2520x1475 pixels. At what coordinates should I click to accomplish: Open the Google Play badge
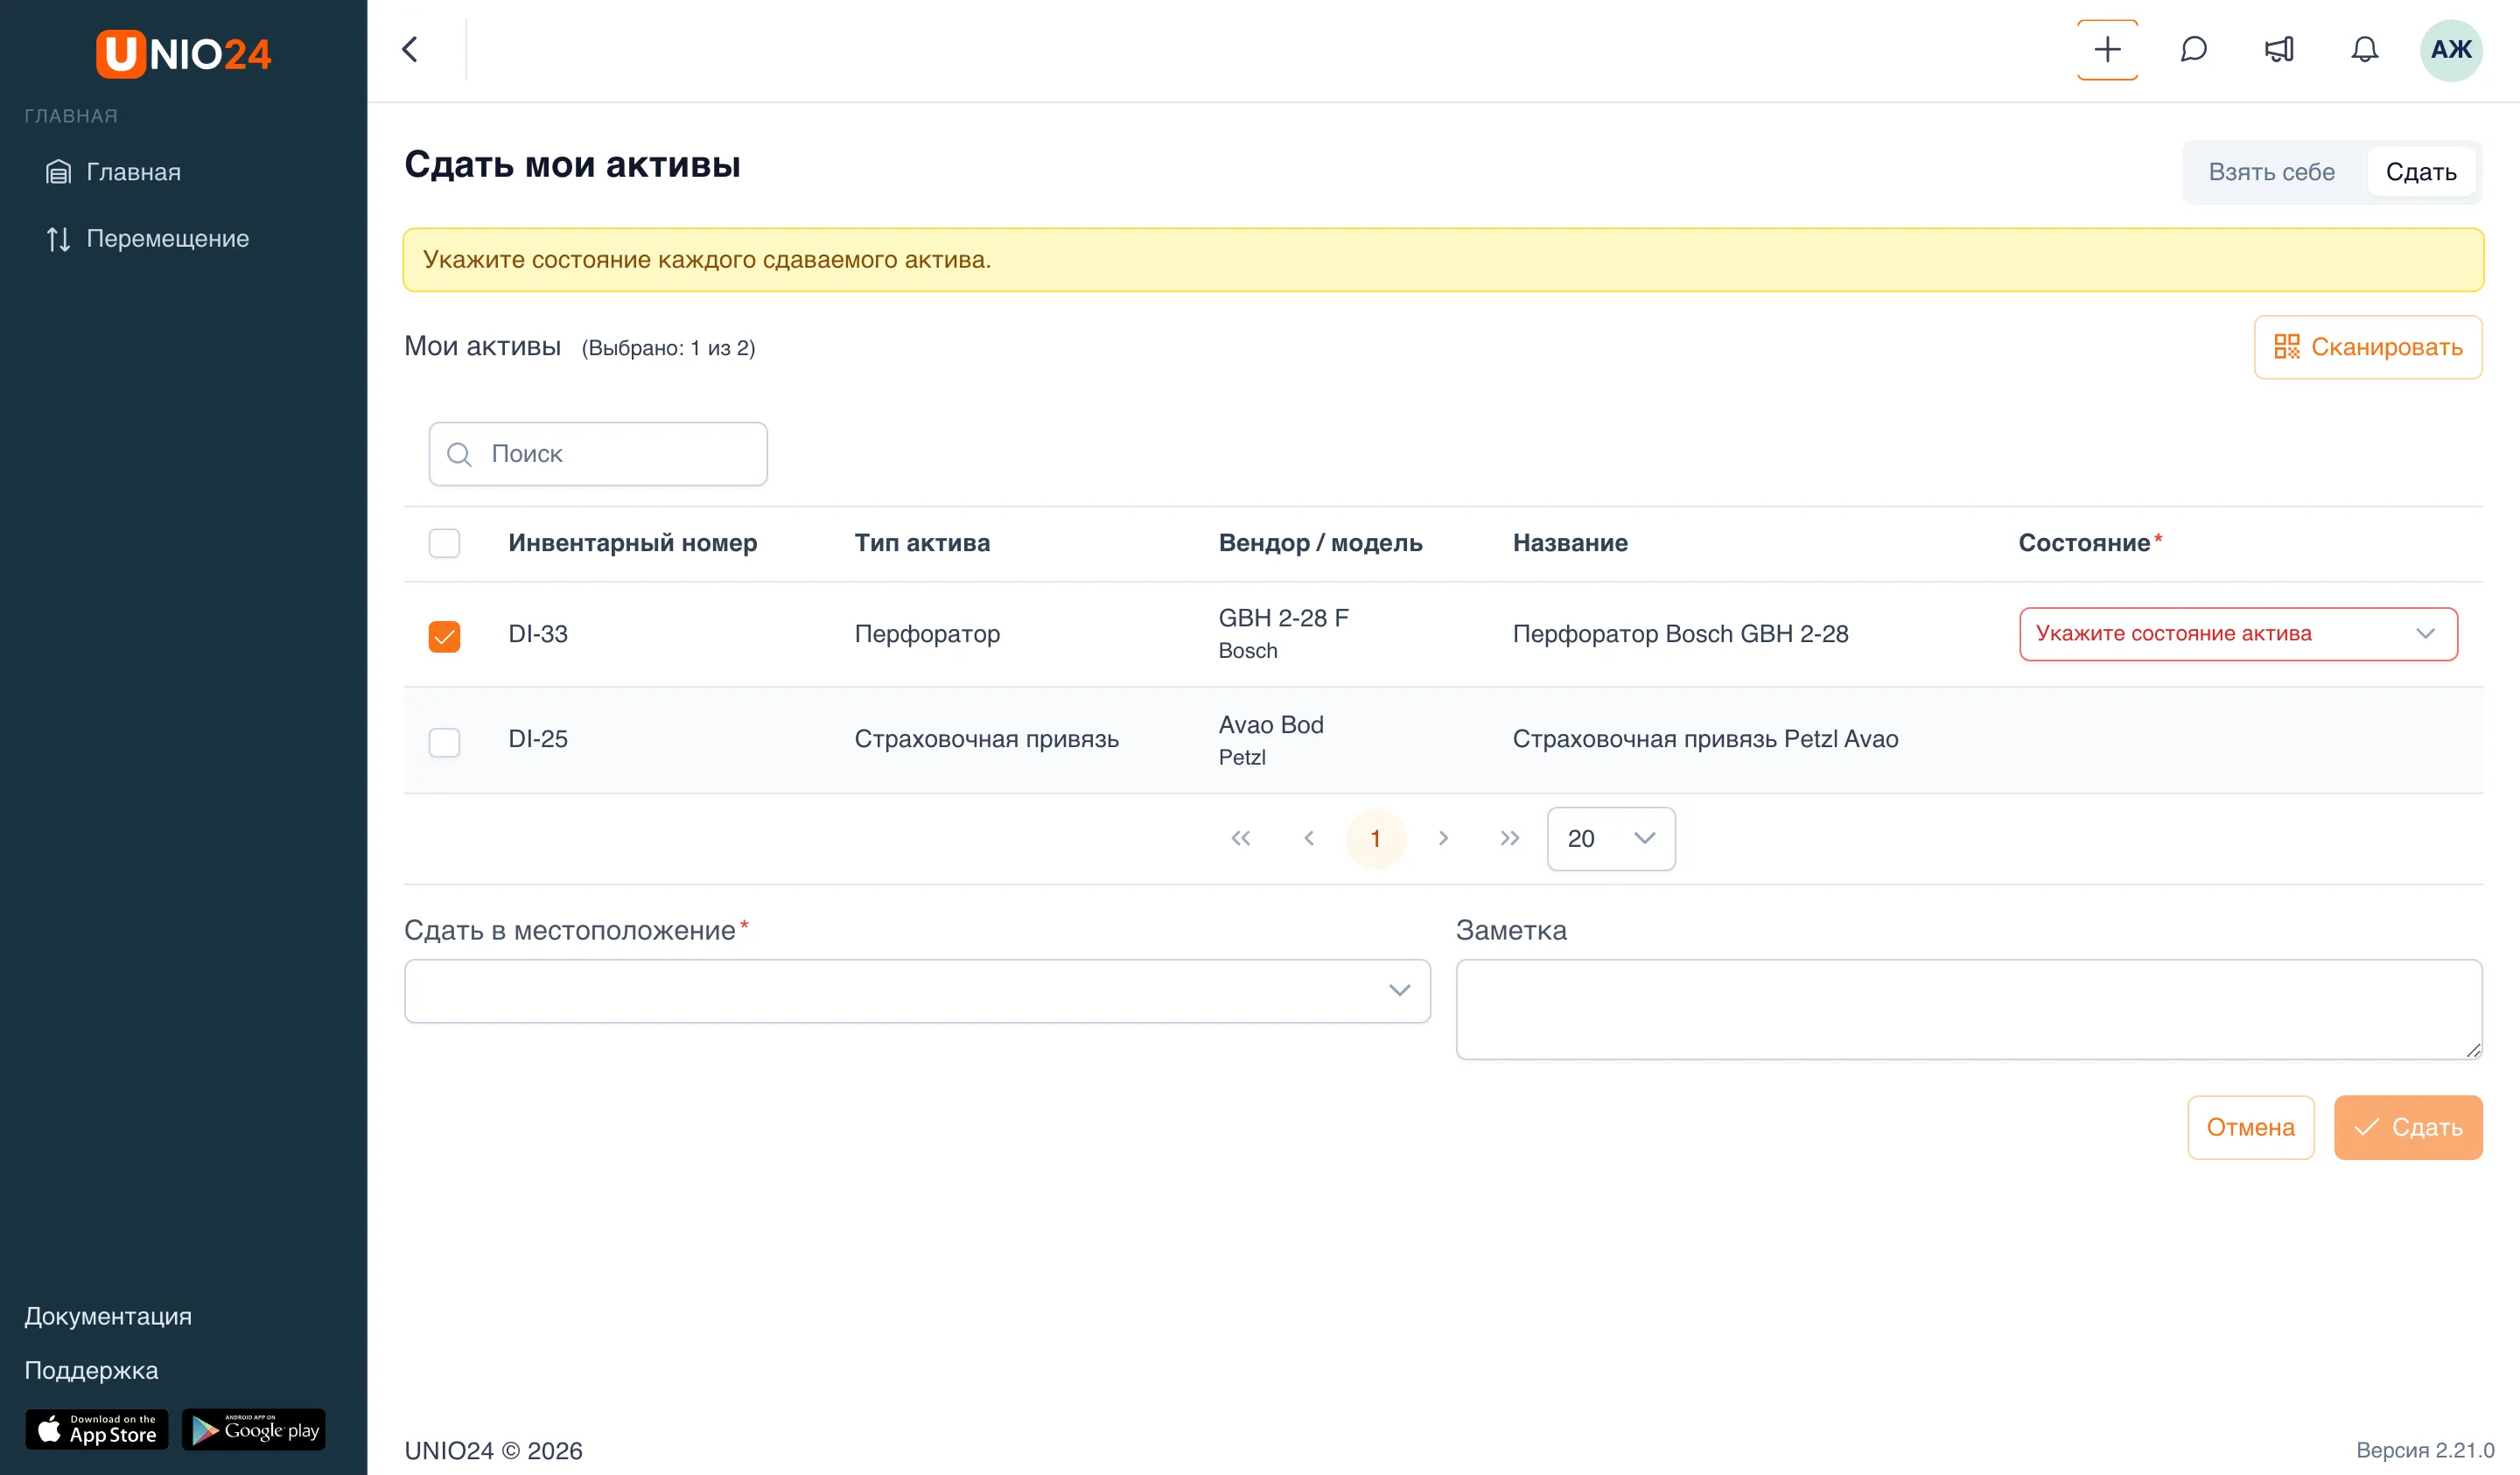254,1429
